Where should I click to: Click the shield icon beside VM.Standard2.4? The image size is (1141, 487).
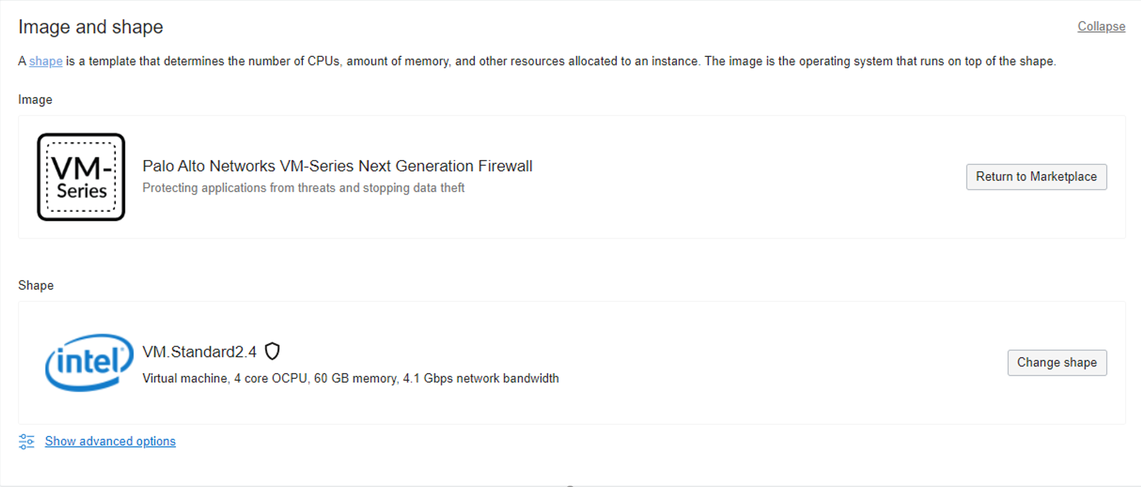pos(272,351)
